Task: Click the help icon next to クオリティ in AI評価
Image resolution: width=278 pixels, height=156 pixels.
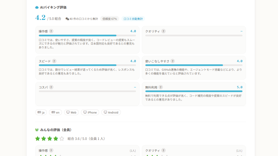Action: tap(163, 31)
